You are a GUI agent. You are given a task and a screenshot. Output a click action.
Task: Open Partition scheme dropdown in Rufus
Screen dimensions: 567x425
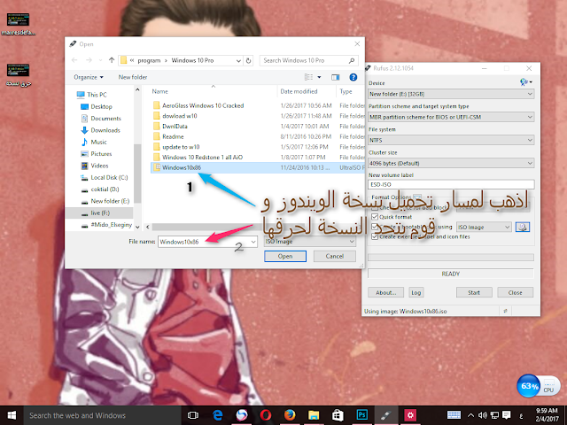pyautogui.click(x=451, y=117)
